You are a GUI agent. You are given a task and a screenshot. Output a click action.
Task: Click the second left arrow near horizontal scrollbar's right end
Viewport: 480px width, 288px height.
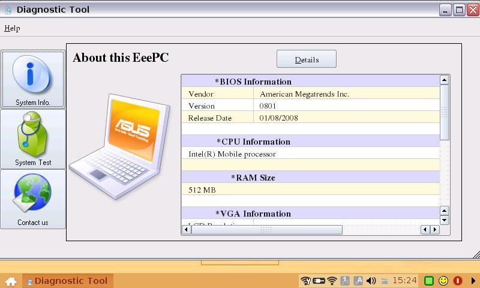tap(425, 230)
